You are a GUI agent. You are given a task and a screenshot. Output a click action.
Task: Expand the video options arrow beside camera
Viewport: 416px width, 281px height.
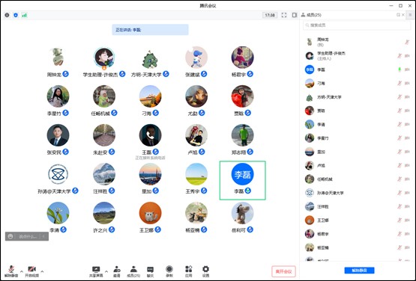pos(42,271)
